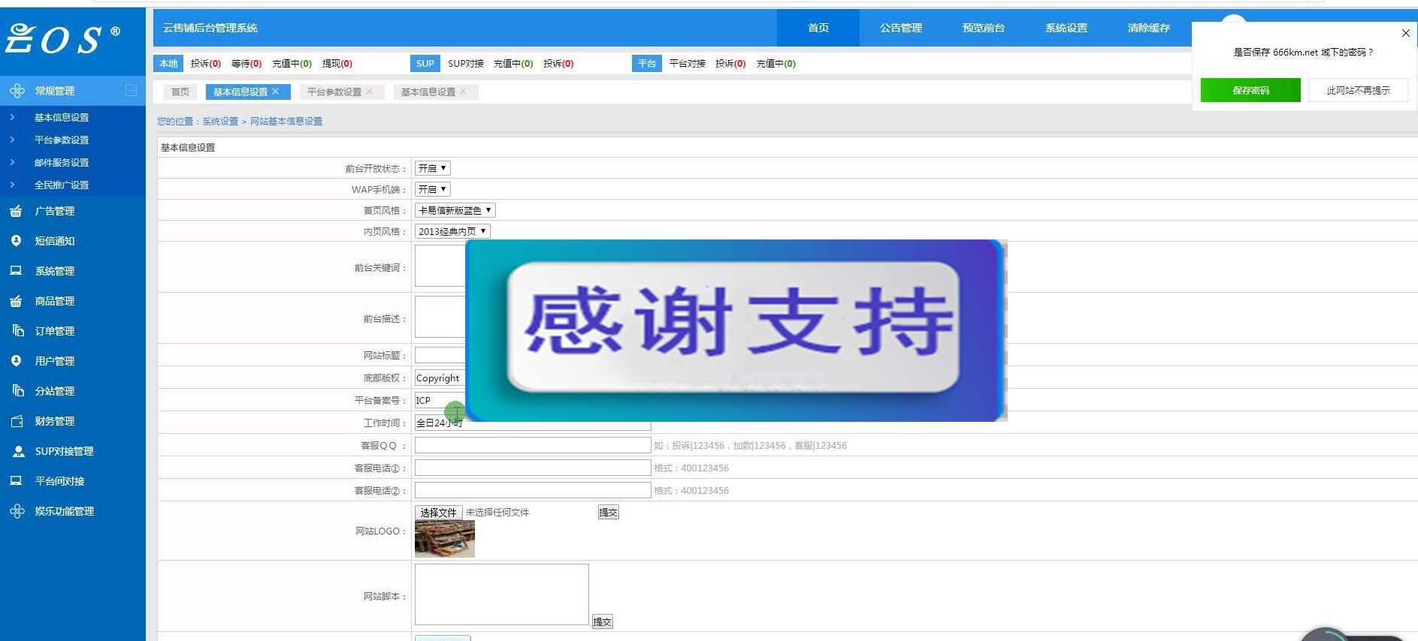Click the green 保存密码 button
The image size is (1418, 641).
1250,90
